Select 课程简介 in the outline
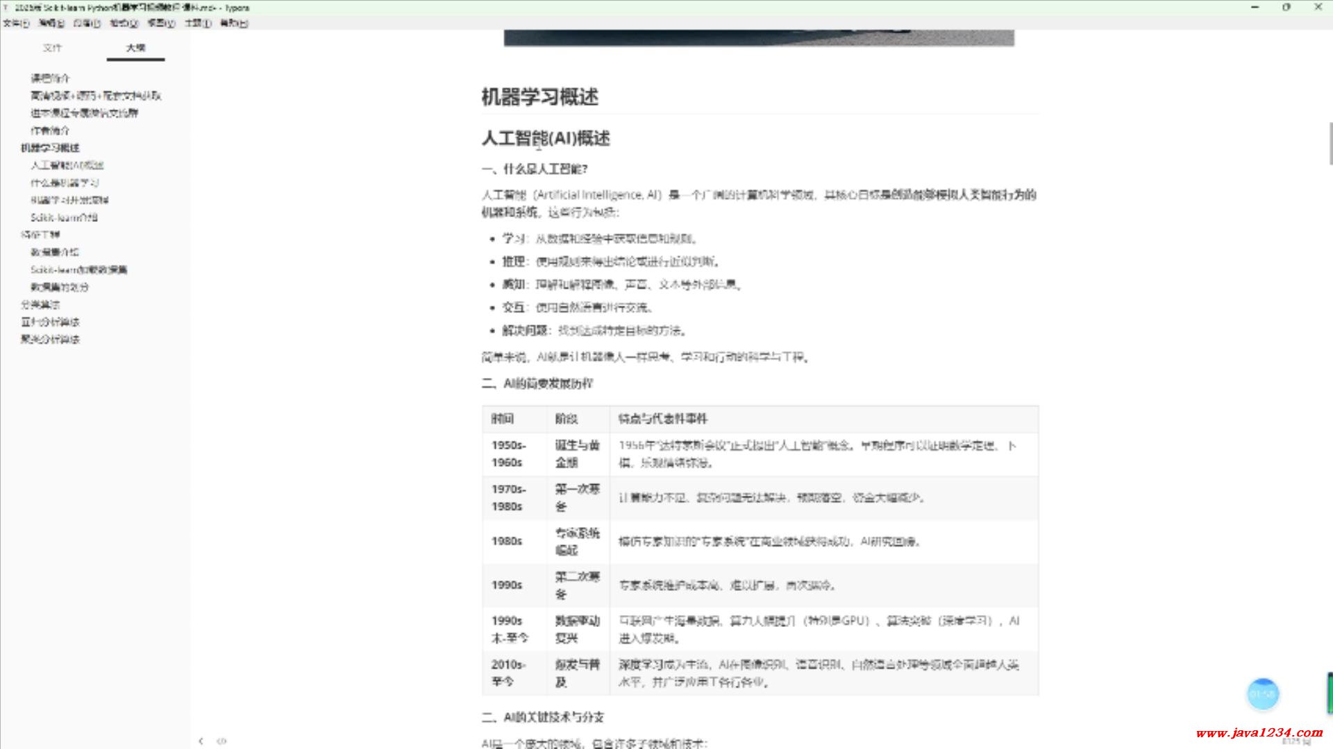1333x749 pixels. point(50,78)
